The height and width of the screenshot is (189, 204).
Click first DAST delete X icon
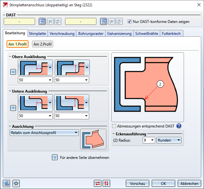(x=50, y=21)
